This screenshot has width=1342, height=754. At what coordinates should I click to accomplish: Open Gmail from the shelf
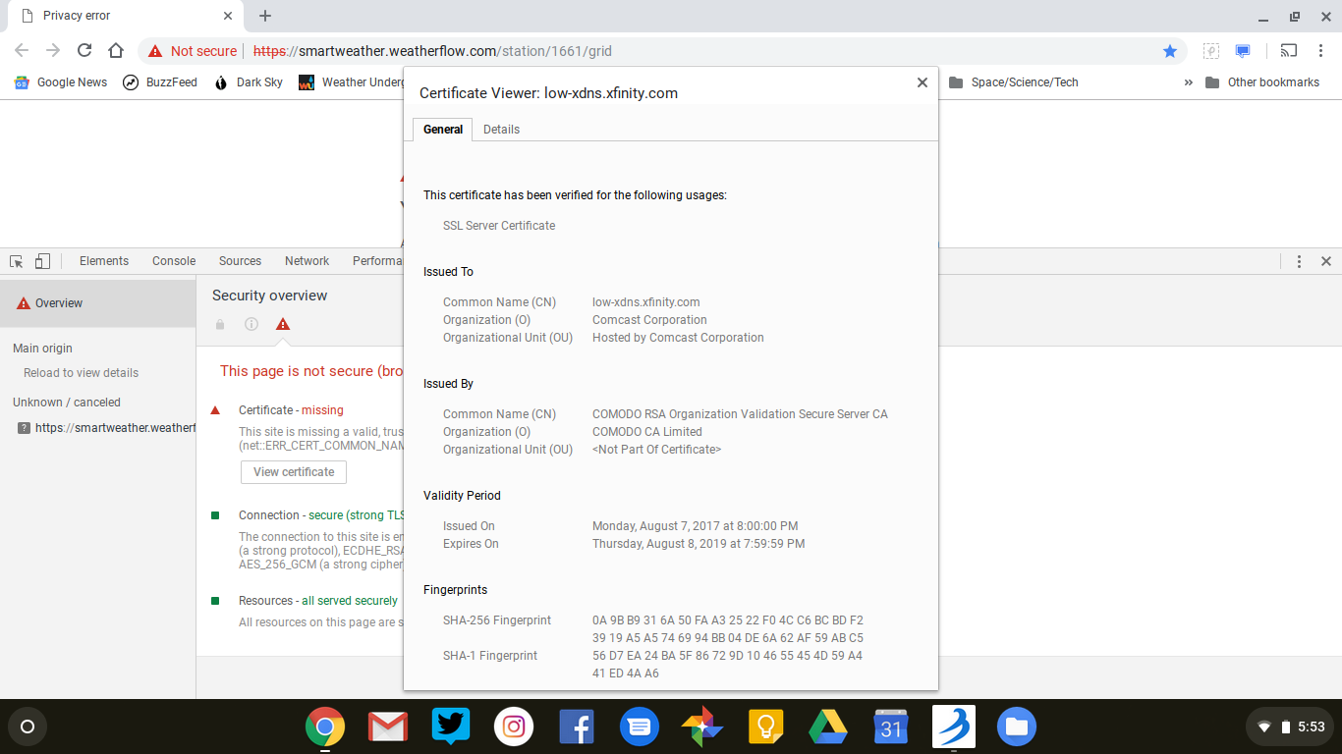pyautogui.click(x=388, y=727)
